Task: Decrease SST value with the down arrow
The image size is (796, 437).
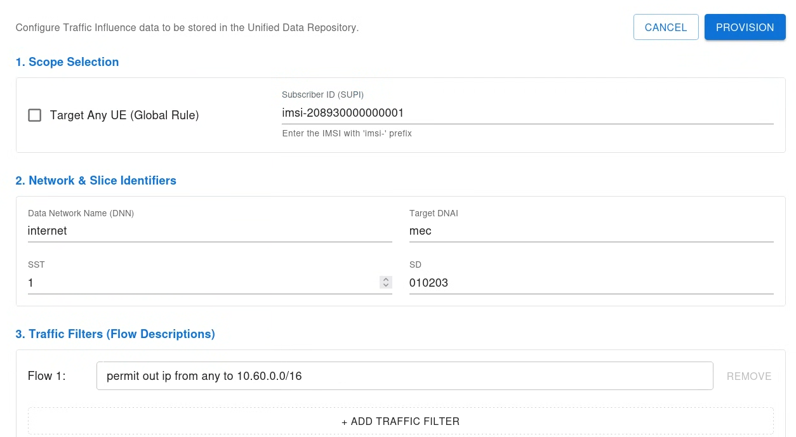Action: tap(385, 285)
